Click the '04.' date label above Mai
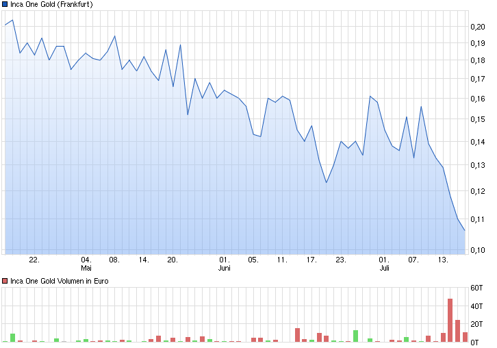The width and height of the screenshot is (497, 348). (86, 260)
